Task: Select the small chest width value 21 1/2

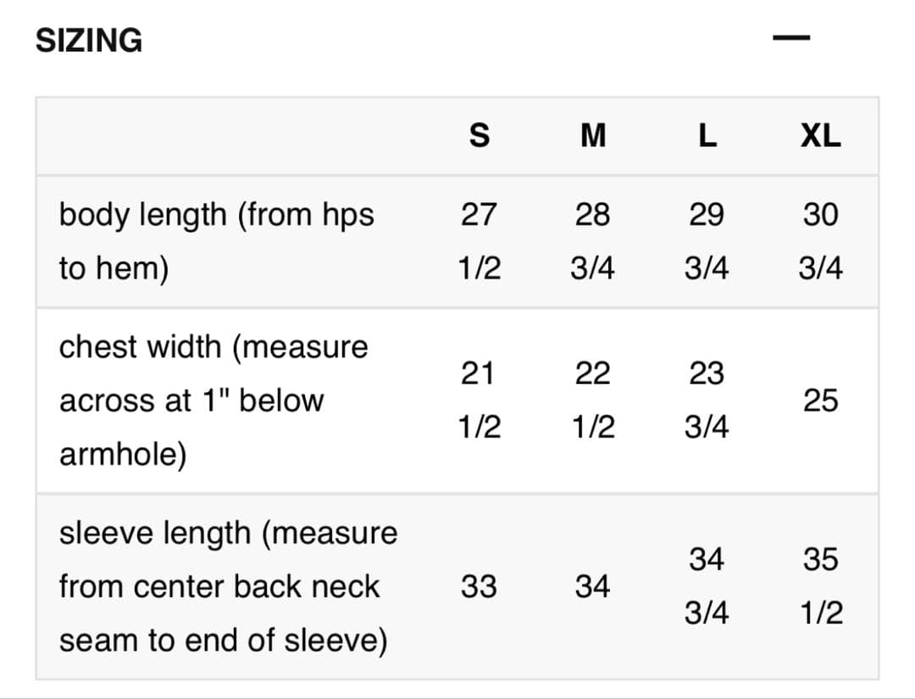Action: tap(479, 400)
